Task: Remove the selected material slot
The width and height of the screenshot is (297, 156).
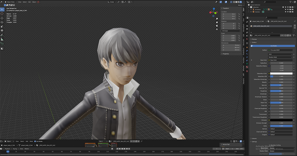Action: click(x=295, y=28)
